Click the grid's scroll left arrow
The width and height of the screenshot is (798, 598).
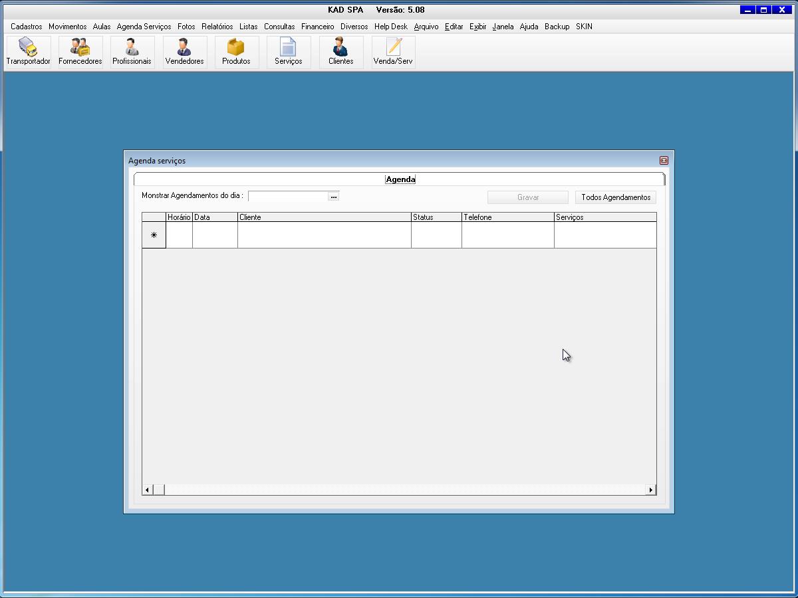coord(148,490)
